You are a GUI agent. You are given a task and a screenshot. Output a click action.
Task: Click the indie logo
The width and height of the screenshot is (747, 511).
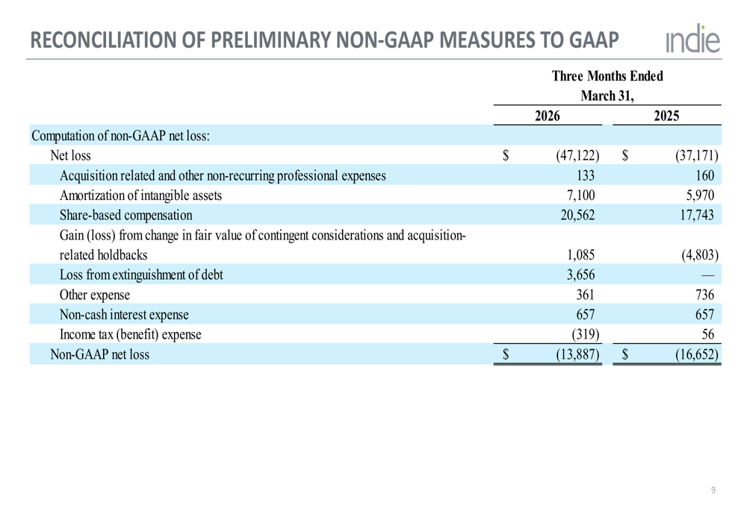coord(692,39)
